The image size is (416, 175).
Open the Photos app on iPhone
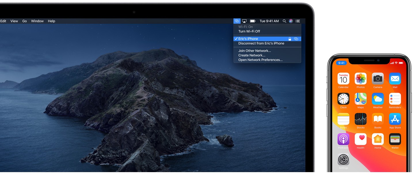[x=360, y=79]
